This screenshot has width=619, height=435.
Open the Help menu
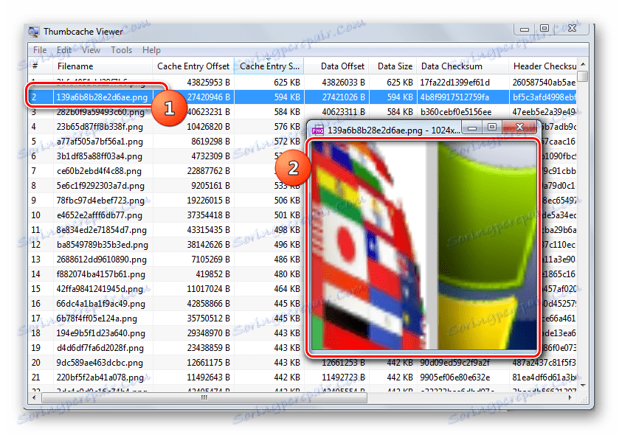click(x=151, y=50)
